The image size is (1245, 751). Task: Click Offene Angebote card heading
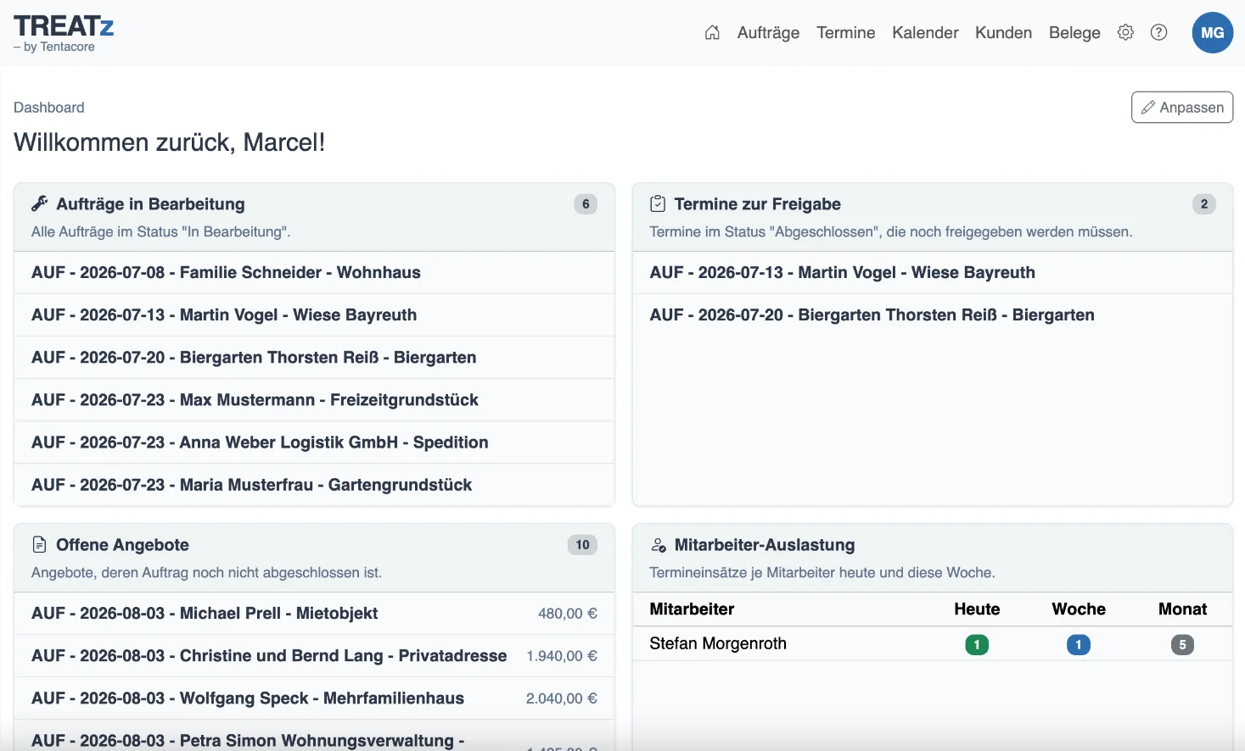coord(122,544)
